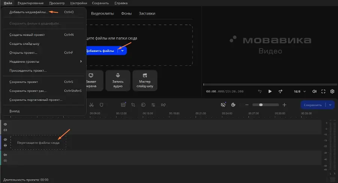Viewport: 338px width, 183px height.
Task: Toggle the main video track film icon
Action: coord(5,145)
